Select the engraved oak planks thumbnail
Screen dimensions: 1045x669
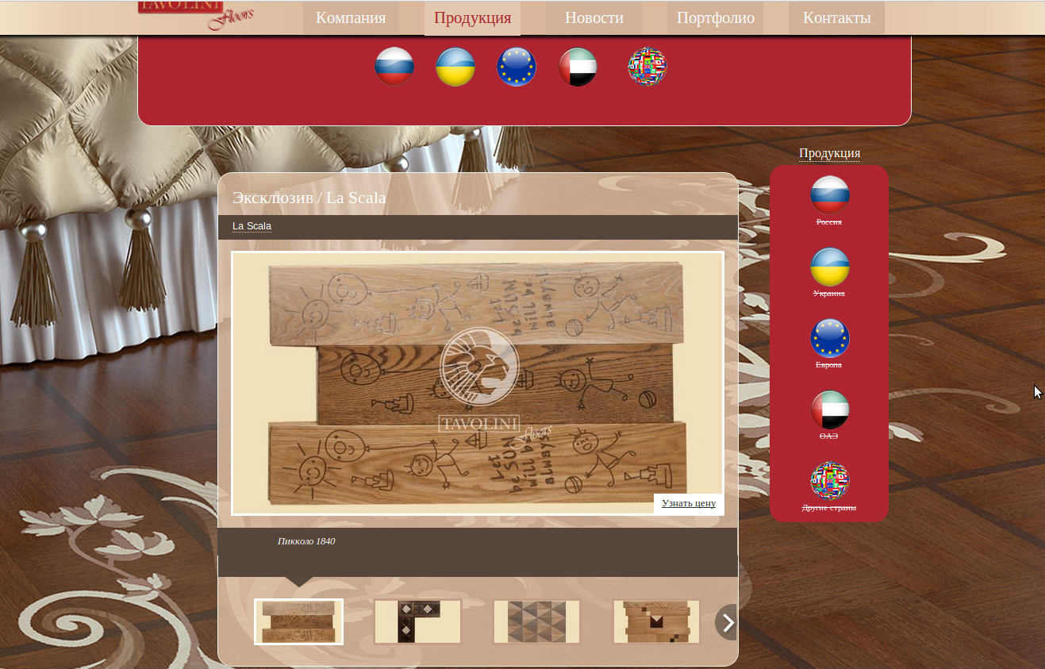(298, 621)
